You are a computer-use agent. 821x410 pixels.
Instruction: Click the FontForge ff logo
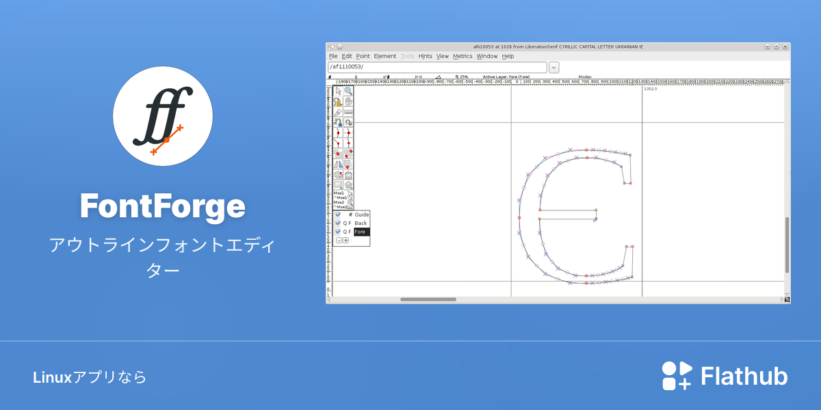tap(163, 116)
